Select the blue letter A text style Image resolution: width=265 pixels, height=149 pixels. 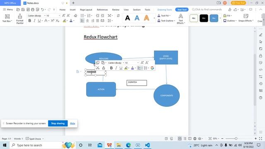tap(137, 18)
